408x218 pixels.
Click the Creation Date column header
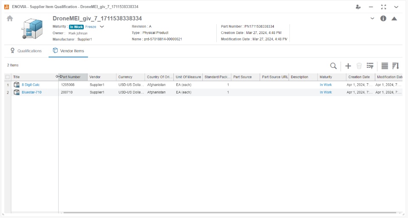tap(360, 77)
